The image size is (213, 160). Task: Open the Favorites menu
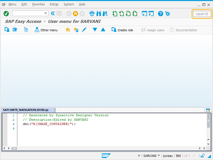(39, 4)
